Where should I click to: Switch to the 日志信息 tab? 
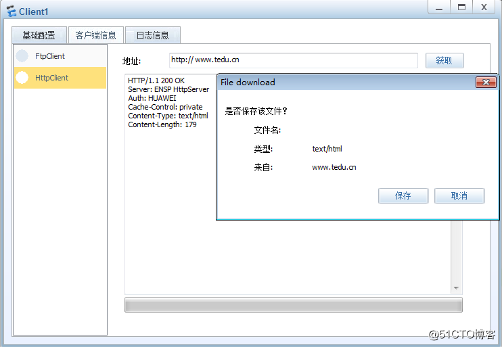click(x=153, y=35)
